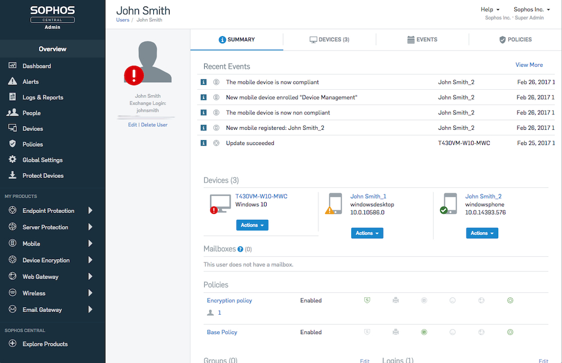Expand the Email Gateway submenu arrow
The height and width of the screenshot is (363, 562).
(91, 309)
